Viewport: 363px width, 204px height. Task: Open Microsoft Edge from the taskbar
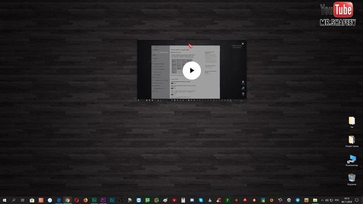[59, 200]
